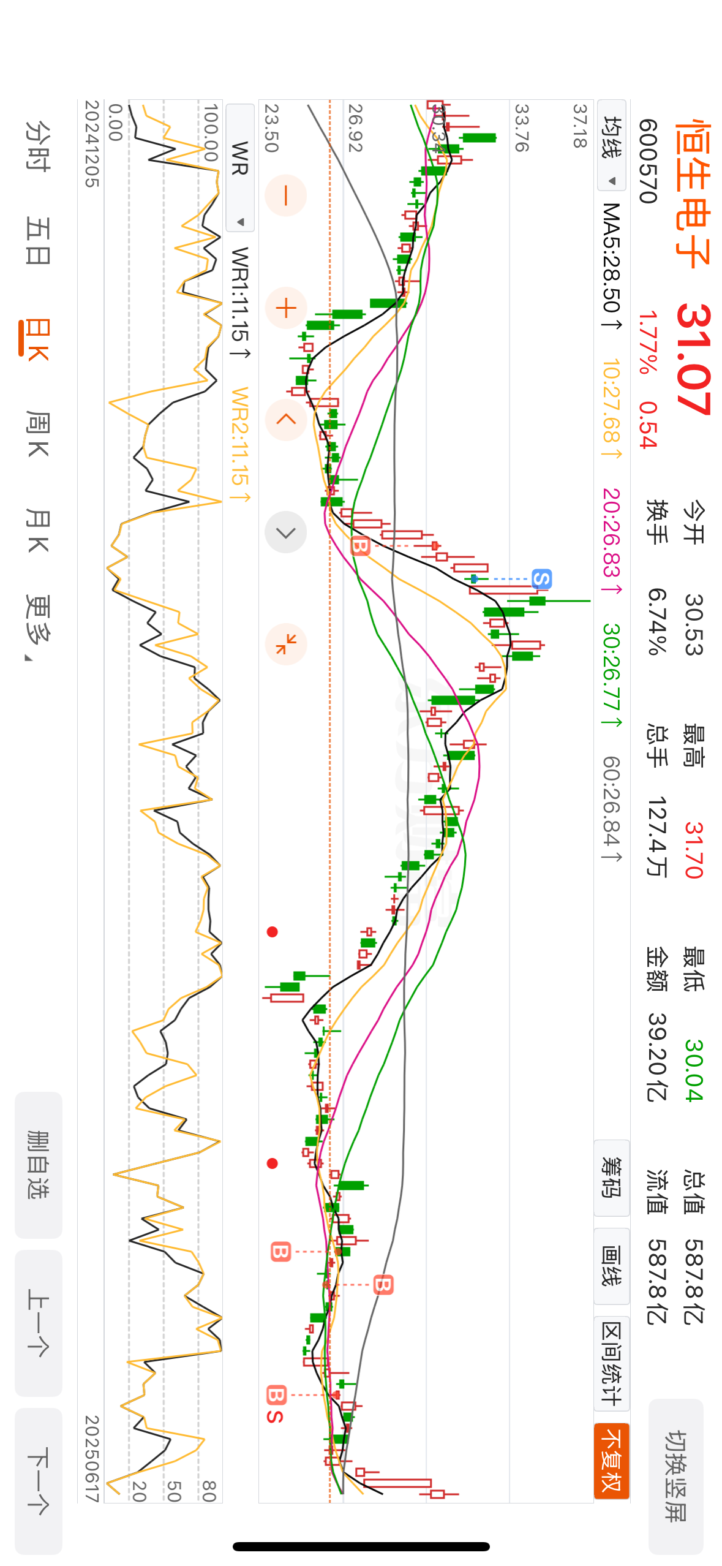The image size is (722, 1566).
Task: Tap the B buy marker near MA lines
Action: (360, 545)
